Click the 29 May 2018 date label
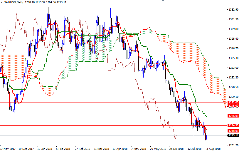The height and width of the screenshot is (151, 239). [158, 149]
